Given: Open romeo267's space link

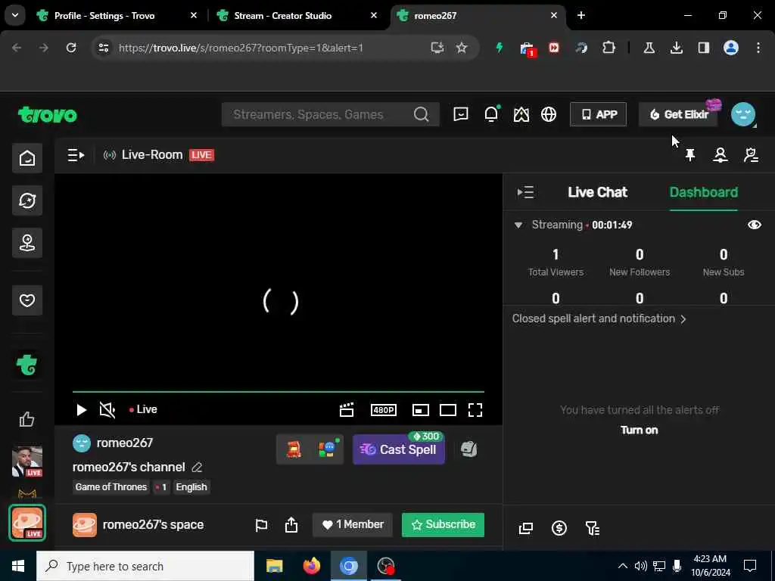Looking at the screenshot, I should 153,525.
